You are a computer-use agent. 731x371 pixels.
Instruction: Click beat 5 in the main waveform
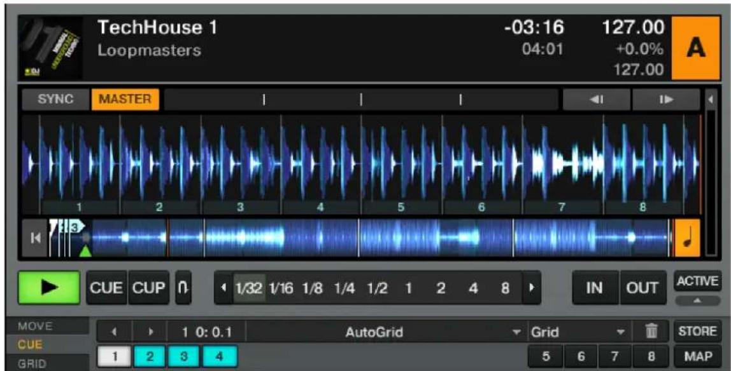pyautogui.click(x=401, y=207)
